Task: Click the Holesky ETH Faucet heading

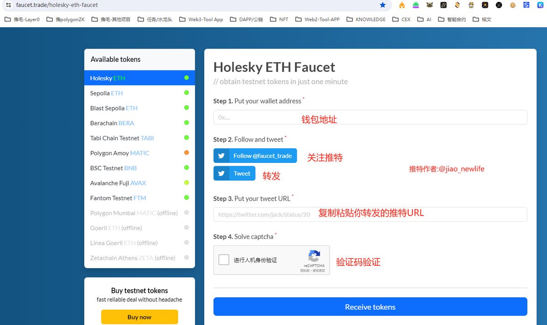Action: point(274,67)
